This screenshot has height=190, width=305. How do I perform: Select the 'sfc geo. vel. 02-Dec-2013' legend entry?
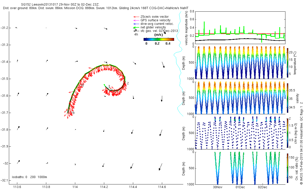159,31
